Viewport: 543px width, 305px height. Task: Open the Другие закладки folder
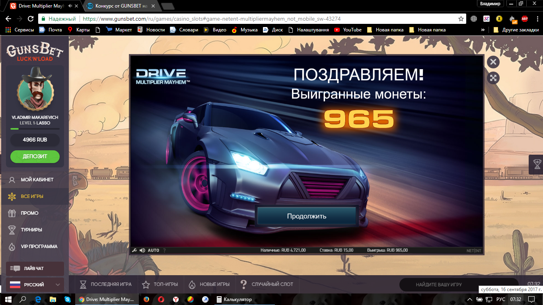click(x=516, y=30)
